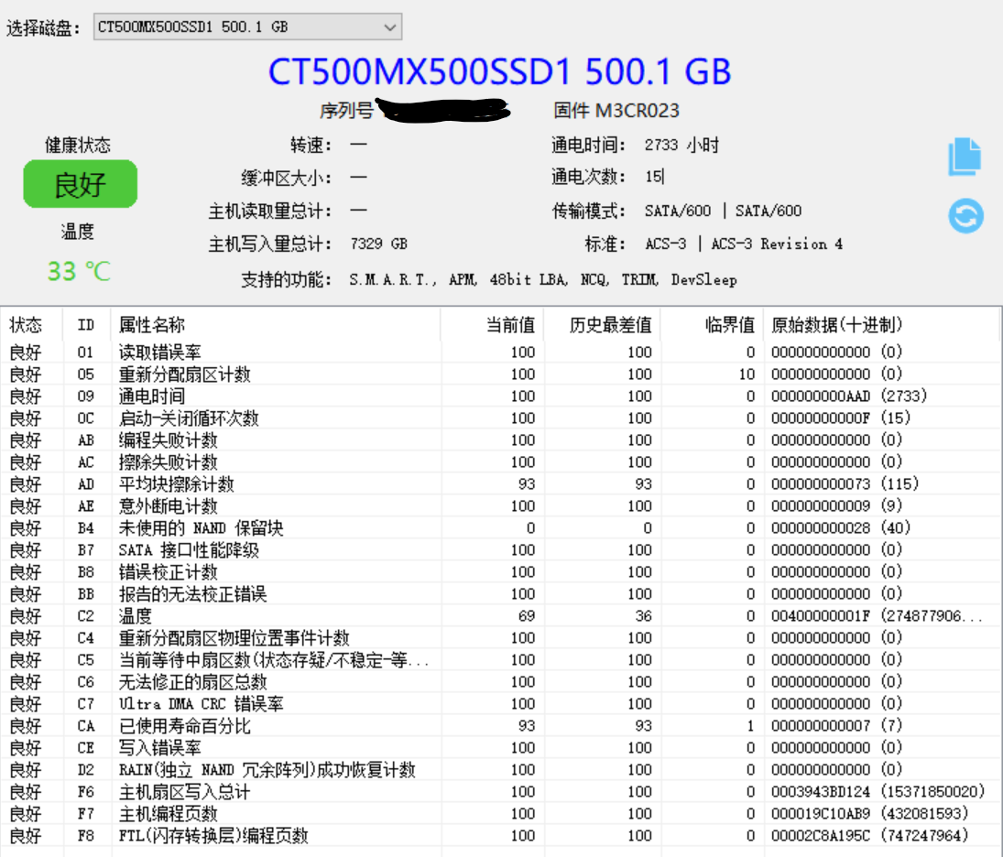Click raw value 000000000073 (115)
Viewport: 1003px width, 857px height.
845,484
